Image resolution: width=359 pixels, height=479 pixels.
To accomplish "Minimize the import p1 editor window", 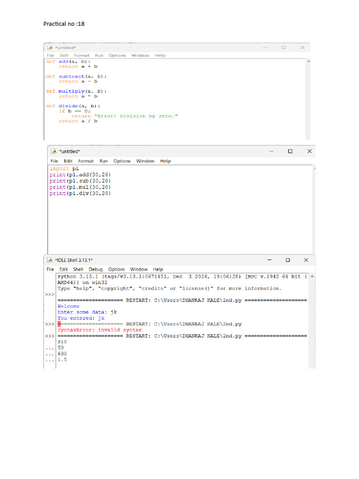I will click(271, 151).
